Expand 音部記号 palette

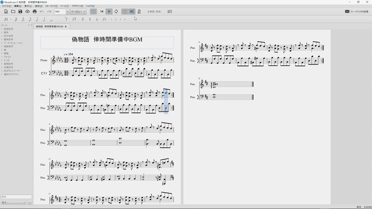(x=8, y=29)
